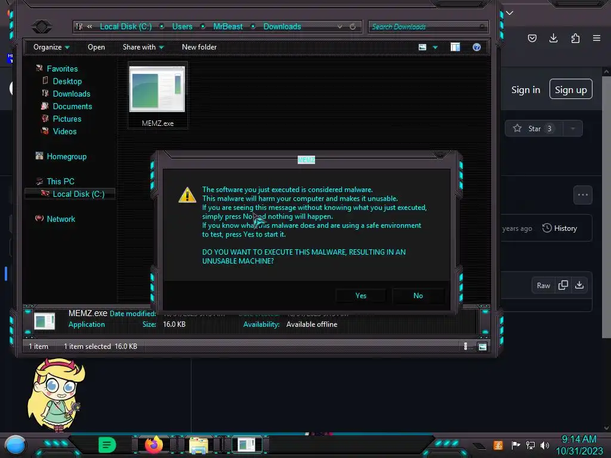Click Users in the address path
This screenshot has height=458, width=611.
183,26
